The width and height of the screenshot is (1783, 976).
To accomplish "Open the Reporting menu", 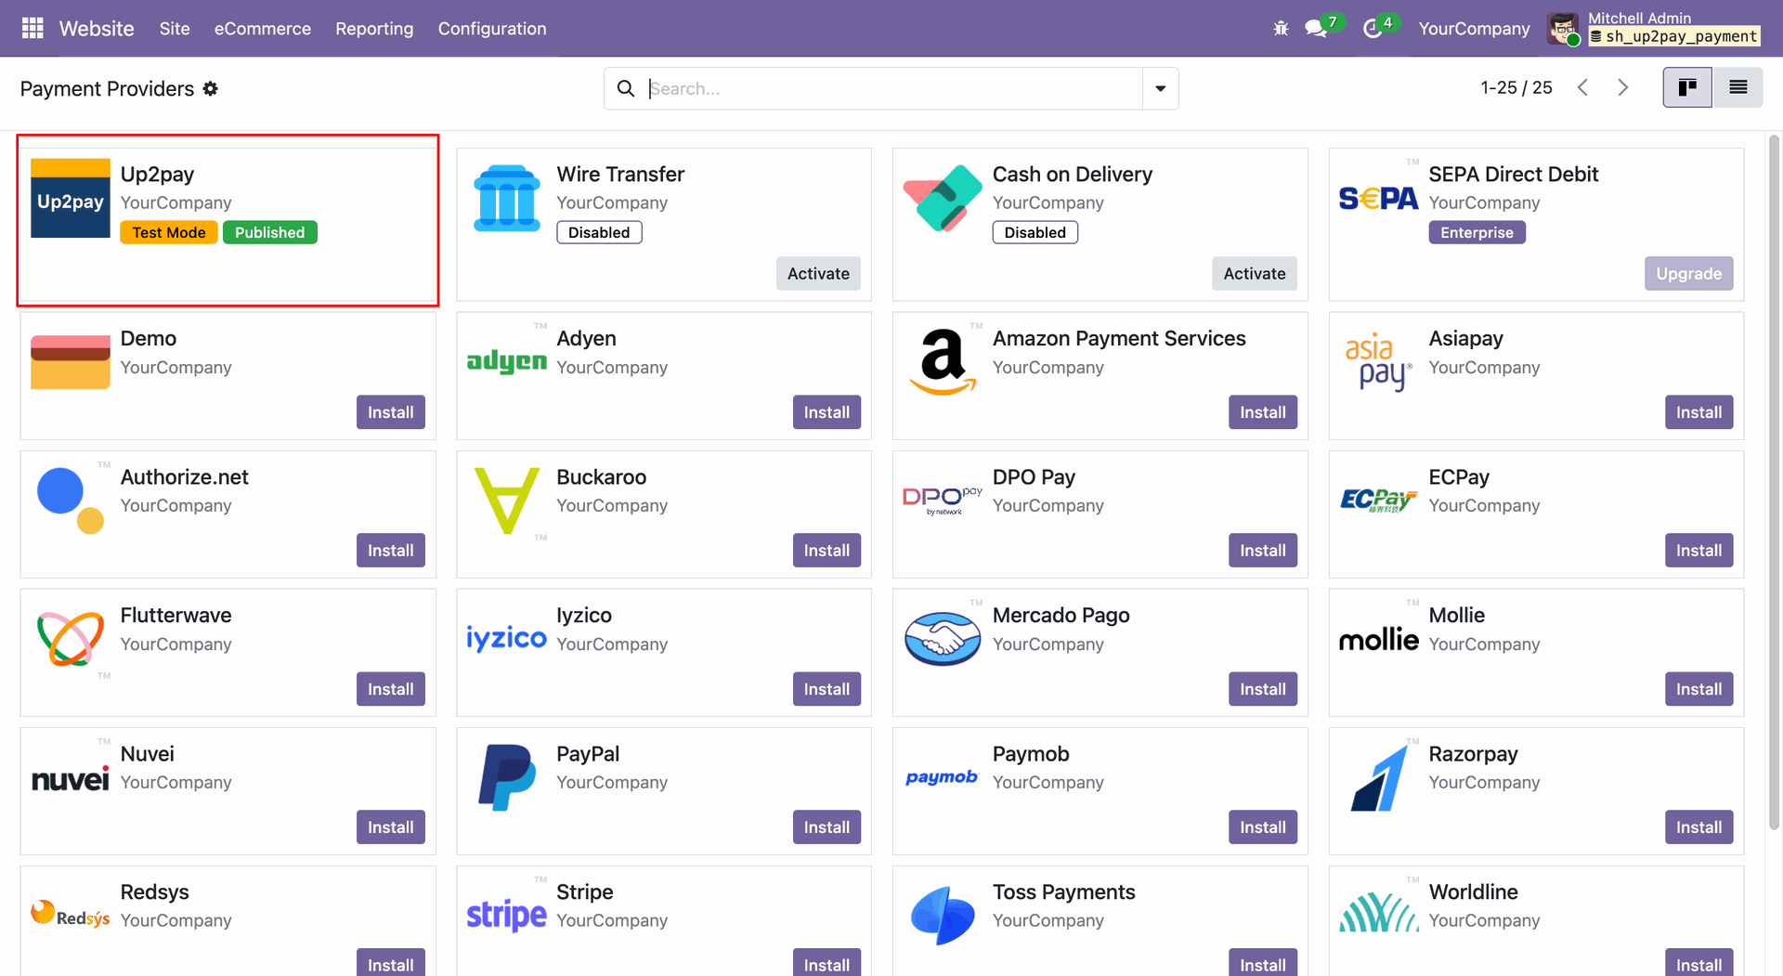I will coord(374,29).
